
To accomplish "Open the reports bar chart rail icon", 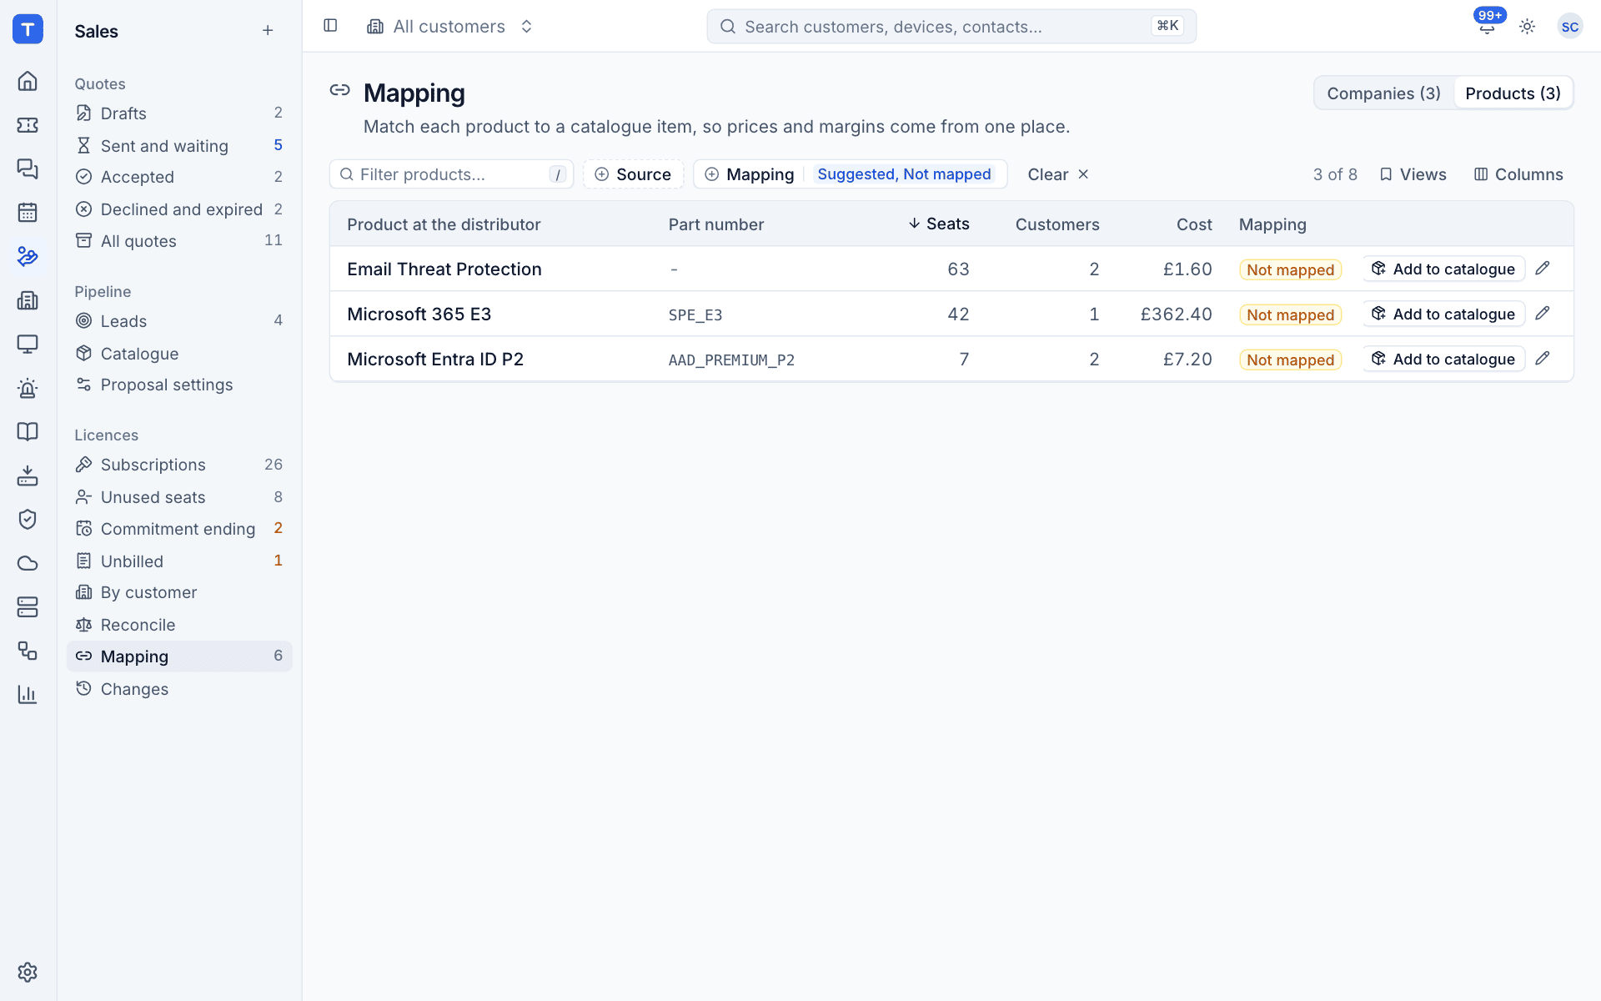I will (28, 694).
